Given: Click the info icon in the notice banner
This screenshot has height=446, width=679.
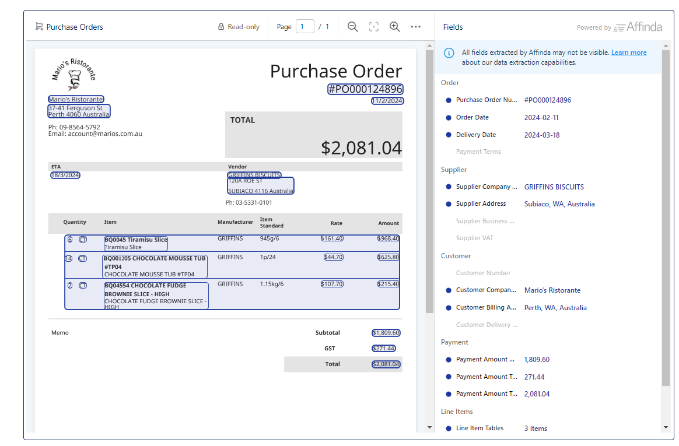Looking at the screenshot, I should 449,53.
